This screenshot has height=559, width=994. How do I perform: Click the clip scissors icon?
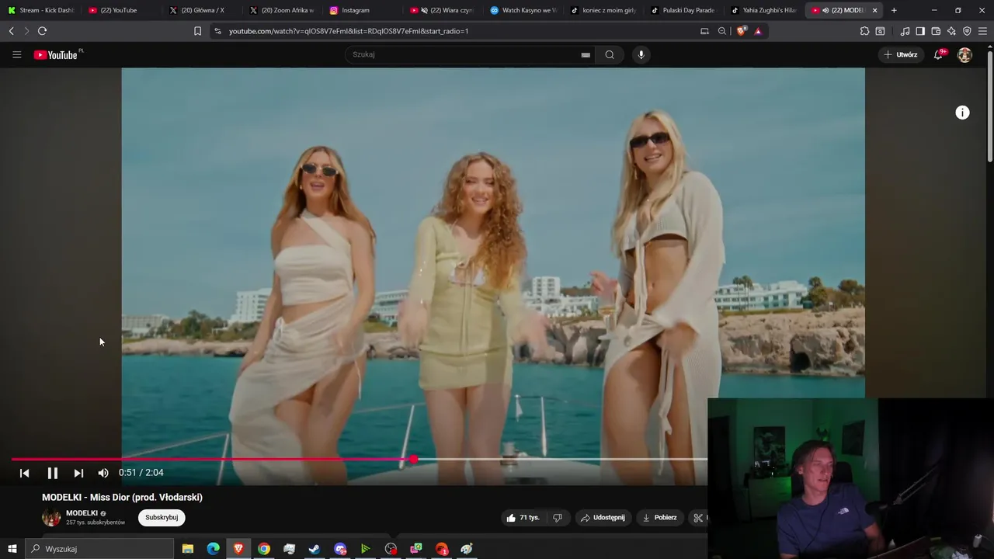coord(697,518)
